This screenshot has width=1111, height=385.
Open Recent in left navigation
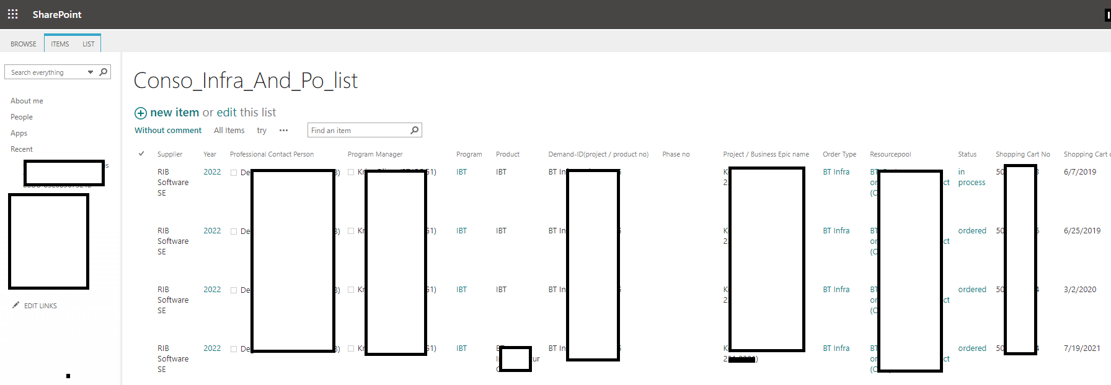pyautogui.click(x=22, y=149)
